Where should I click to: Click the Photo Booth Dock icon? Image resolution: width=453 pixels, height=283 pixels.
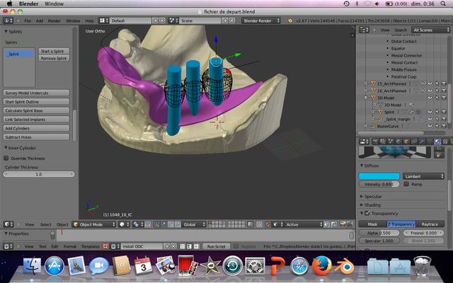pos(188,267)
